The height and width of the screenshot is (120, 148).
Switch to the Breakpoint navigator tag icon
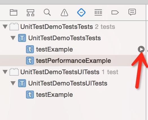pos(115,12)
